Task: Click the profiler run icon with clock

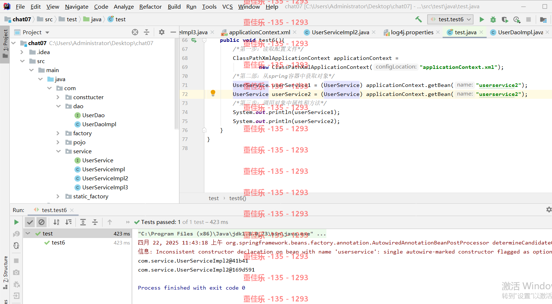Action: (x=517, y=19)
